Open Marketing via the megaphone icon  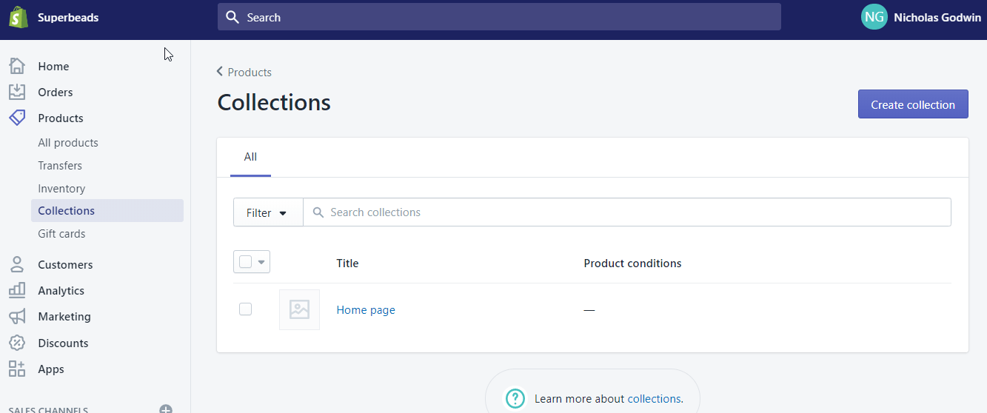(17, 316)
